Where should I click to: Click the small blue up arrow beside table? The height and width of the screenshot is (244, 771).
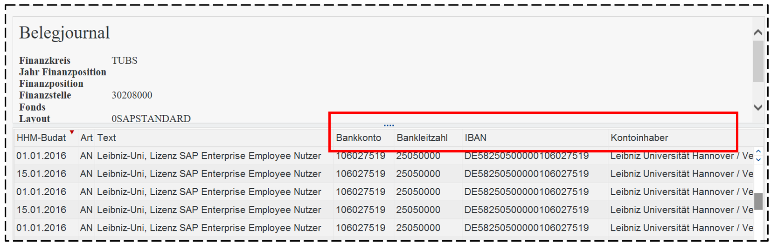pyautogui.click(x=758, y=152)
